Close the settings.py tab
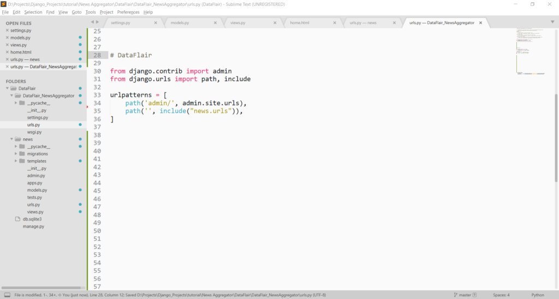The width and height of the screenshot is (559, 299). pyautogui.click(x=156, y=23)
